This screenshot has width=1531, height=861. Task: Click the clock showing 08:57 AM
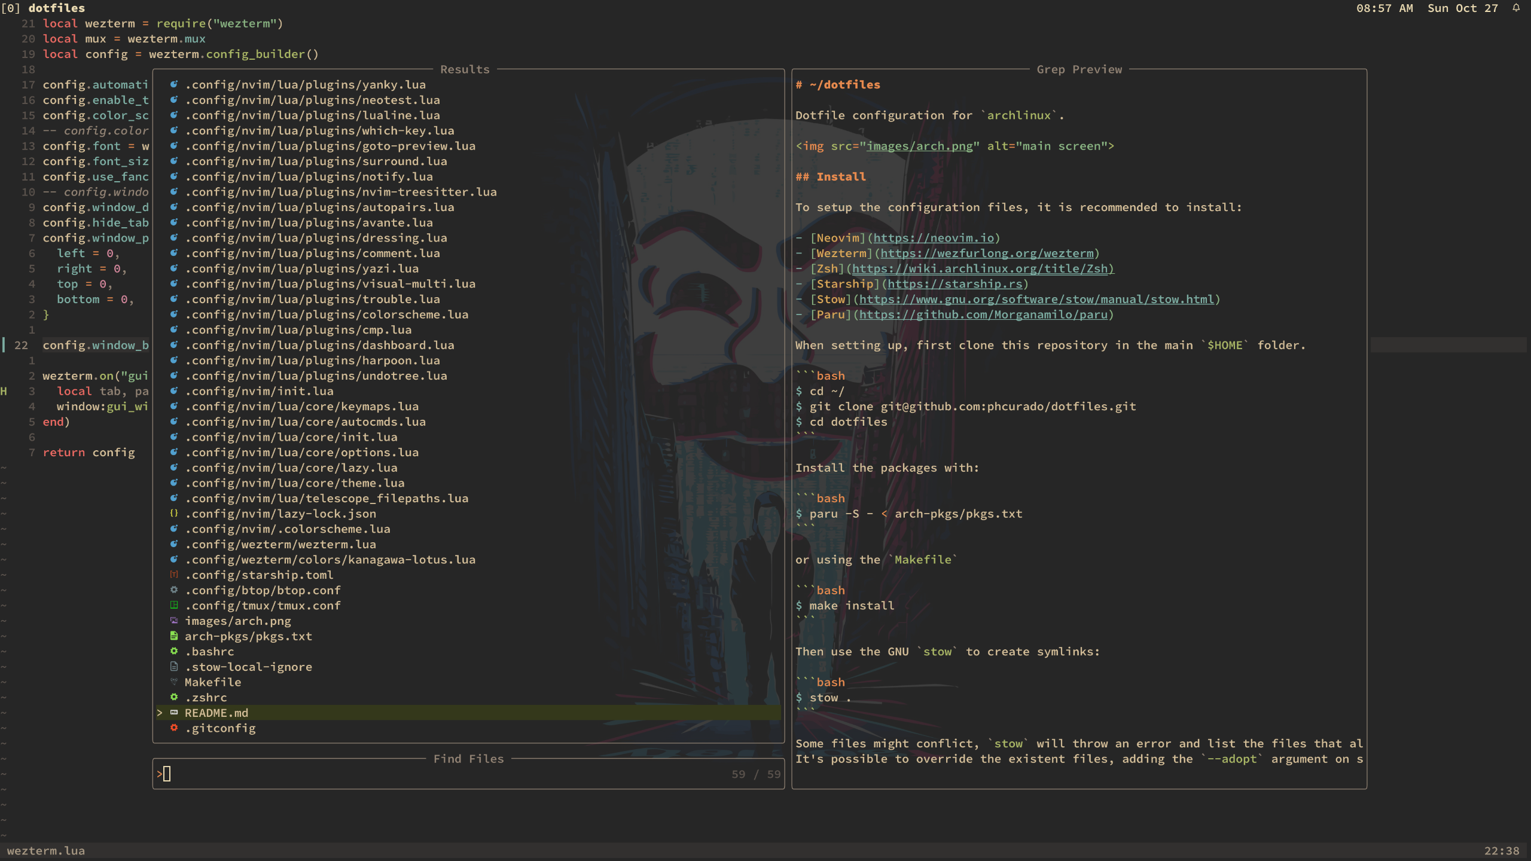(1384, 8)
